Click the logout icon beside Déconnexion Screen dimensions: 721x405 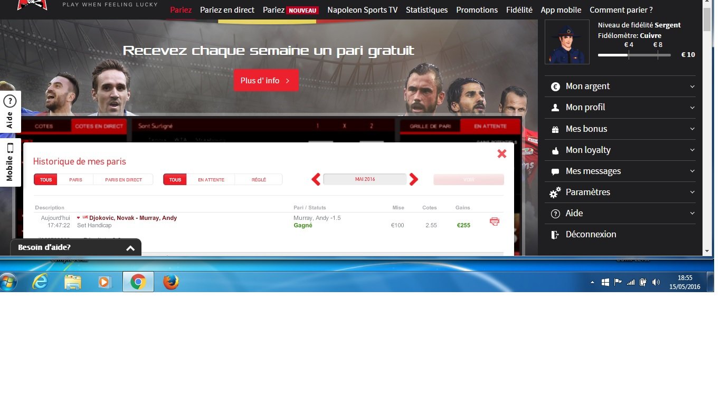coord(555,235)
